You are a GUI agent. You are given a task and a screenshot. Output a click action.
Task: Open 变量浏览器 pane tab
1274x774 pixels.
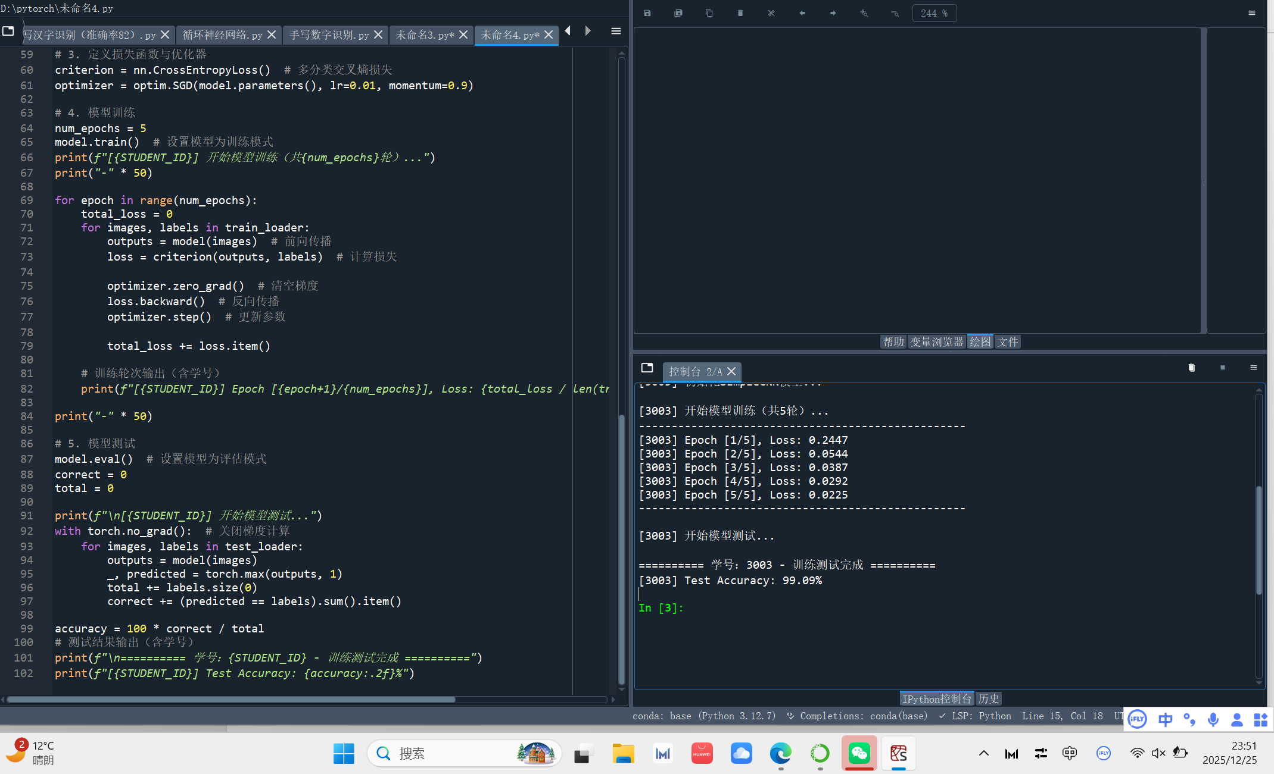point(937,341)
